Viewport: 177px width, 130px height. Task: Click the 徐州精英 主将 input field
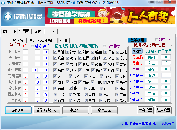tap(26, 52)
